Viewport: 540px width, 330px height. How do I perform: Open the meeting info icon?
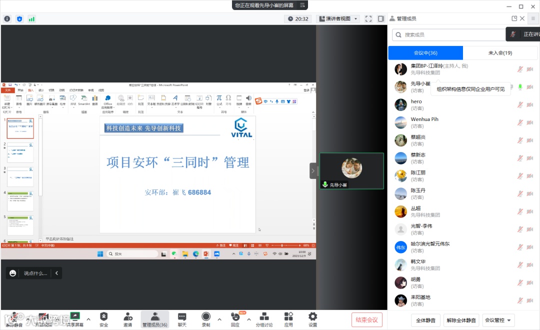(x=7, y=19)
